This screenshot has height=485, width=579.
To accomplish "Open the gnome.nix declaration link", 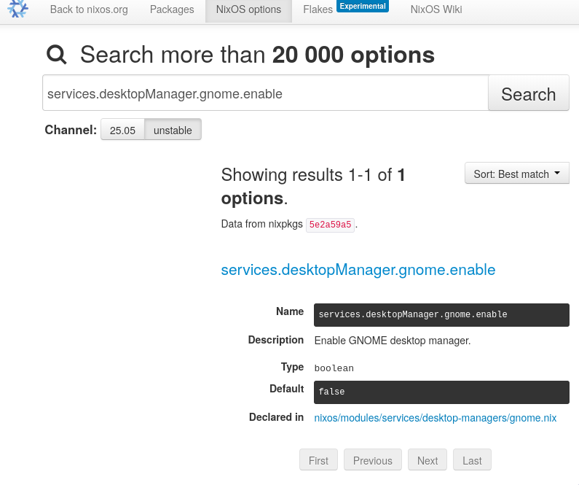I will click(435, 418).
